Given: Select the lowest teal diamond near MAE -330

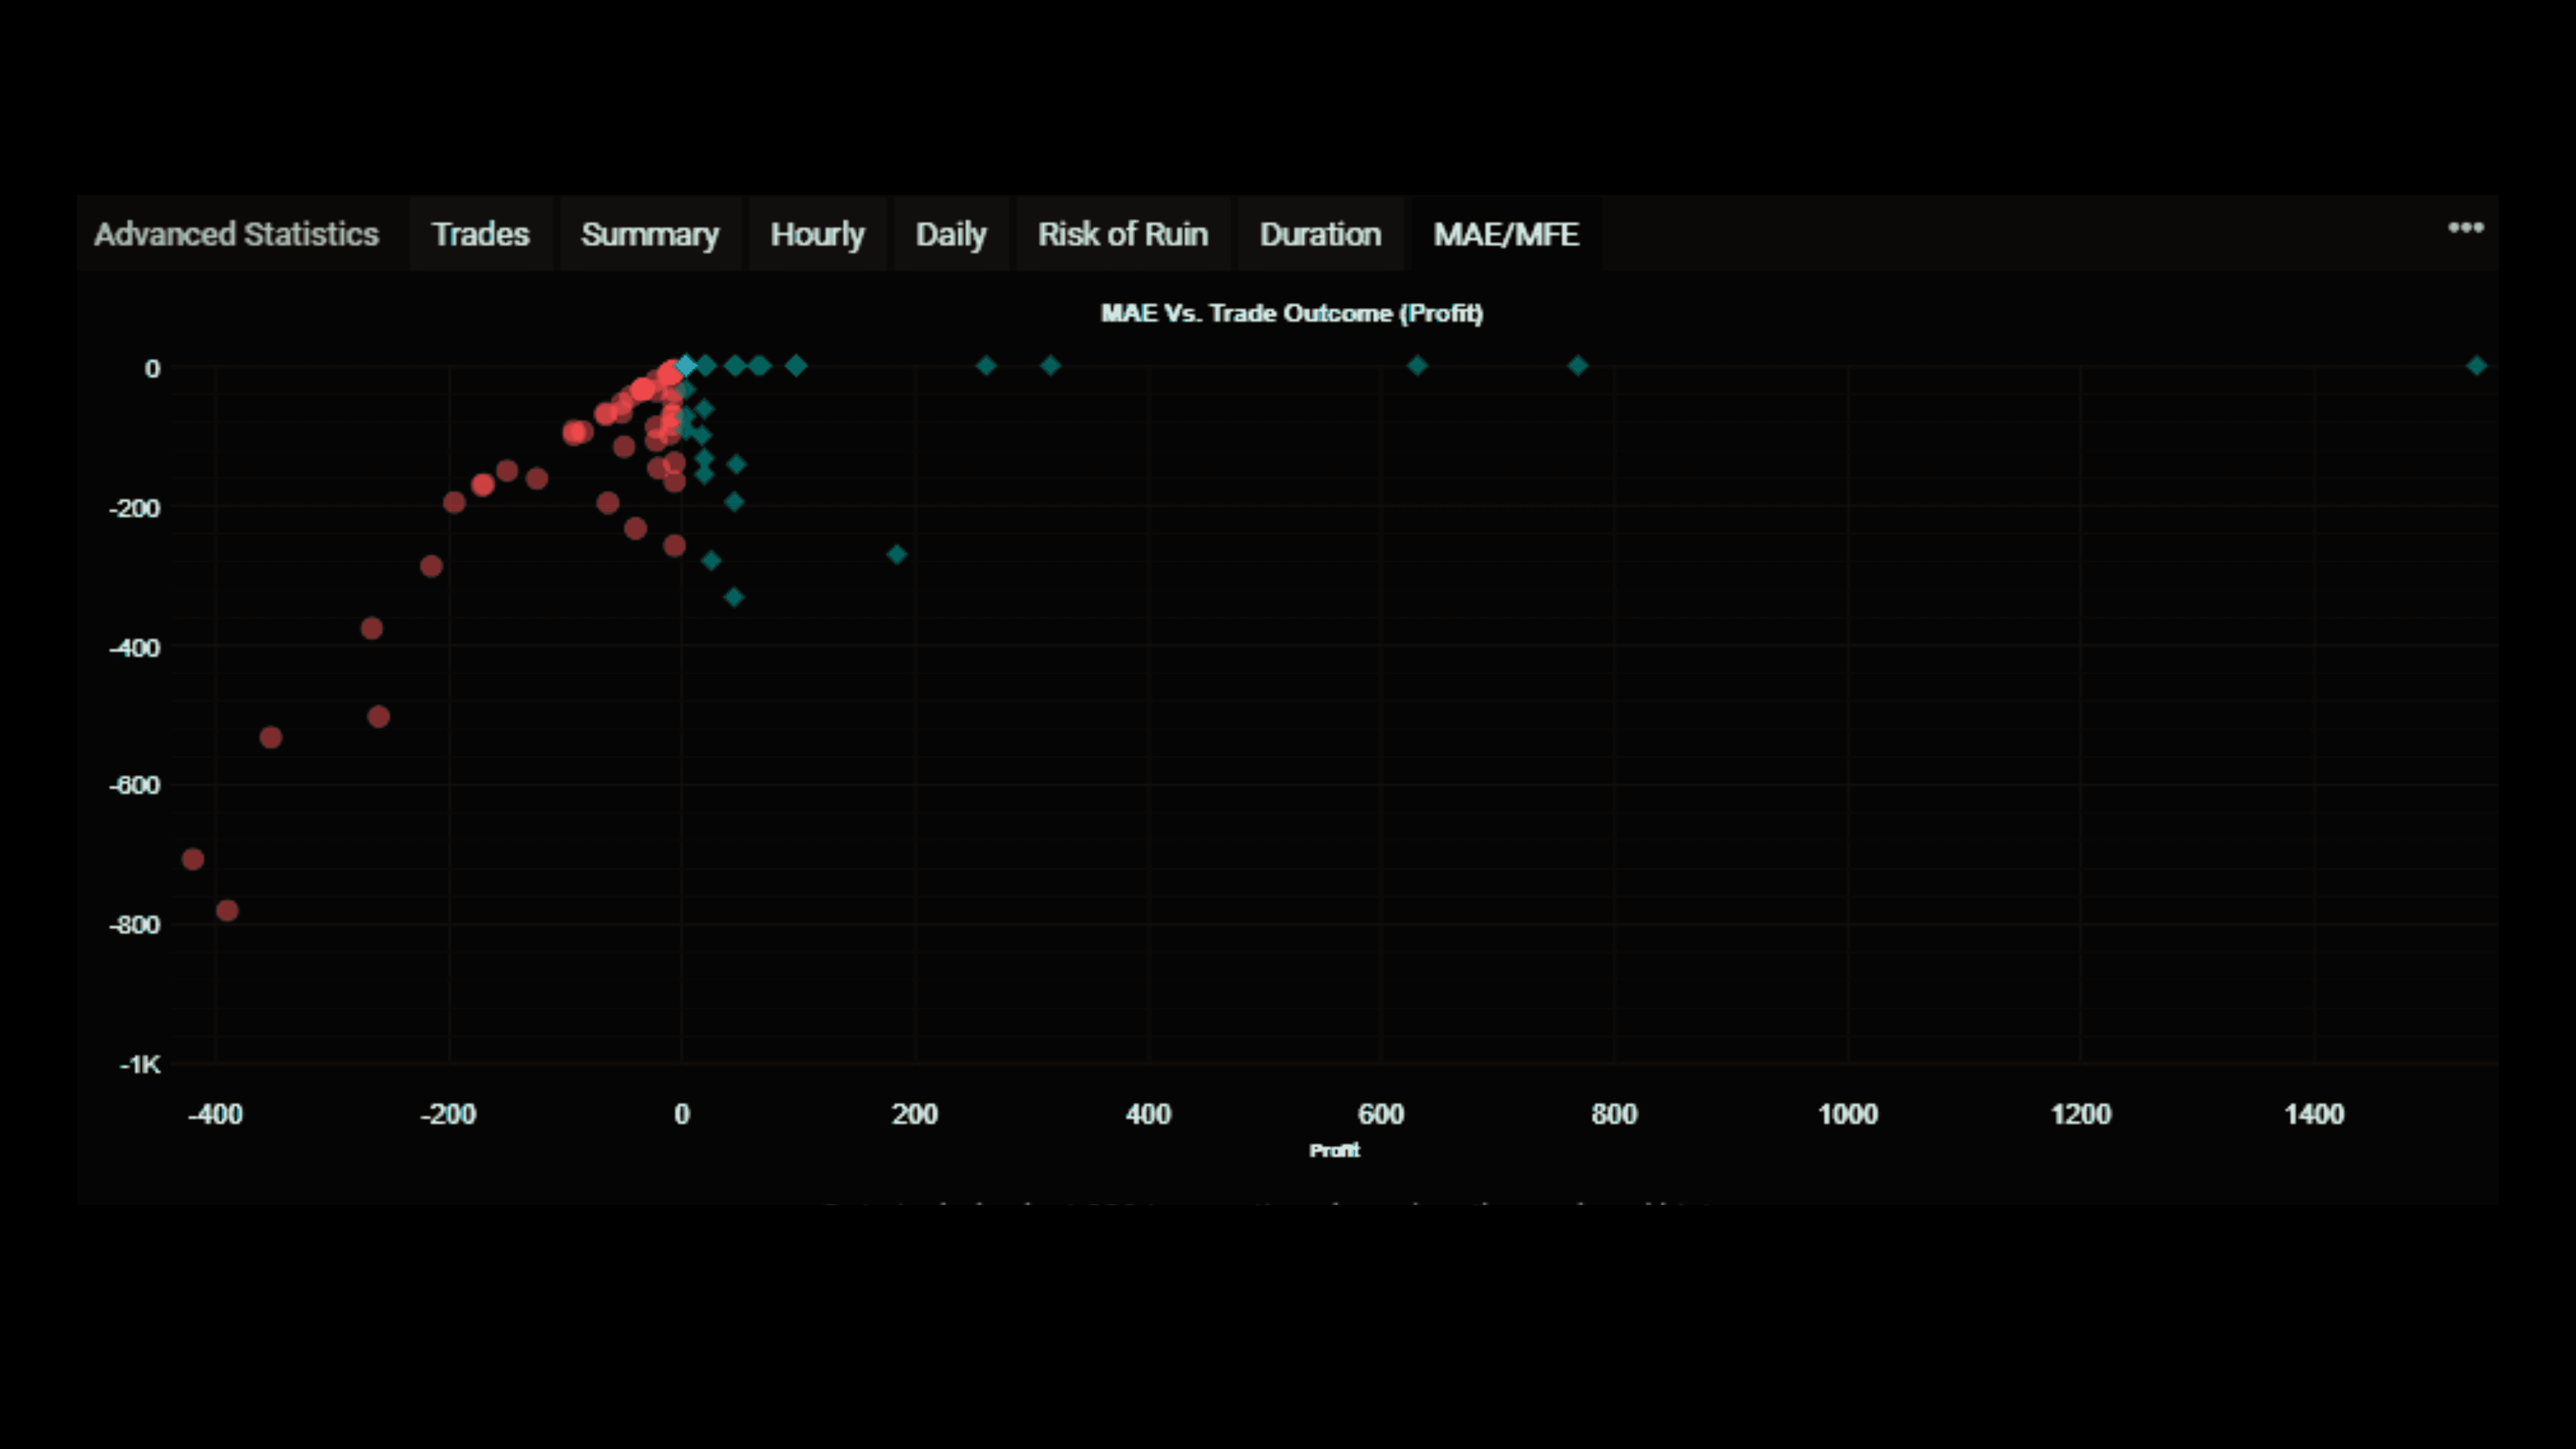Looking at the screenshot, I should (734, 597).
